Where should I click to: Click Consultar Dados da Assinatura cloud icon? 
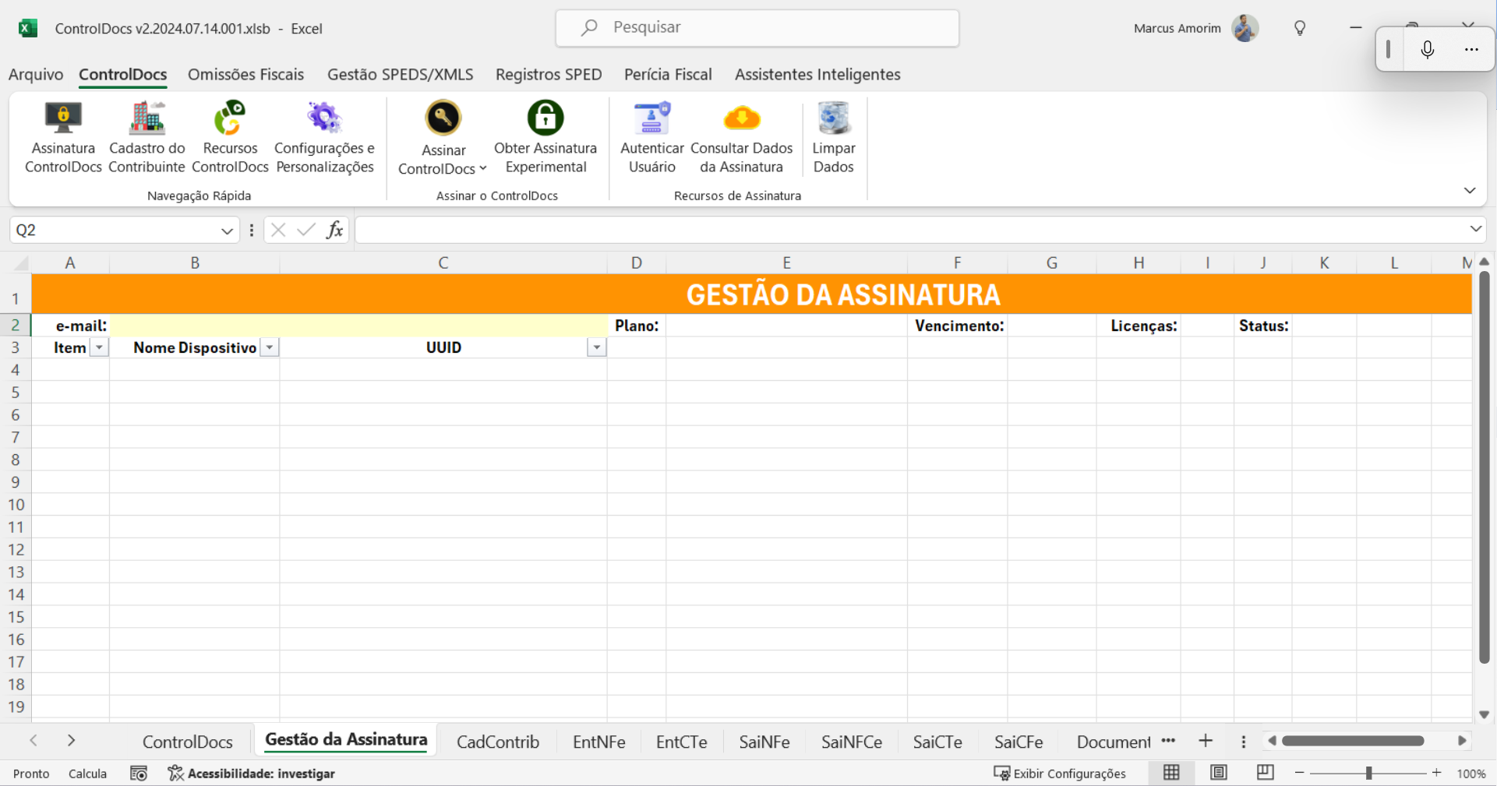(x=741, y=118)
